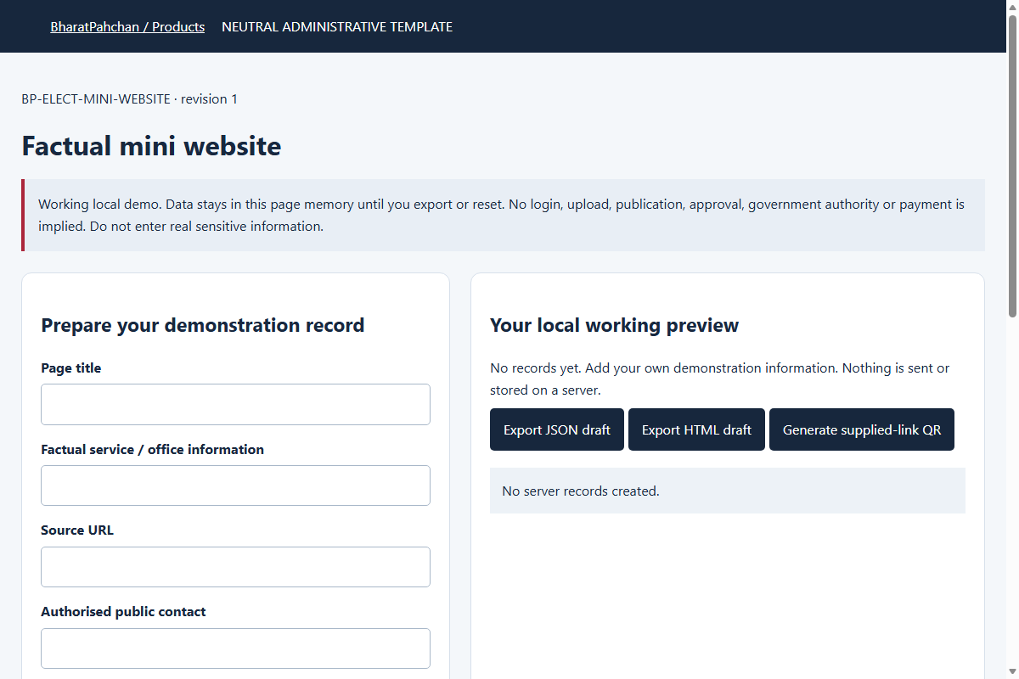Click the Working local demo notice banner

click(503, 216)
